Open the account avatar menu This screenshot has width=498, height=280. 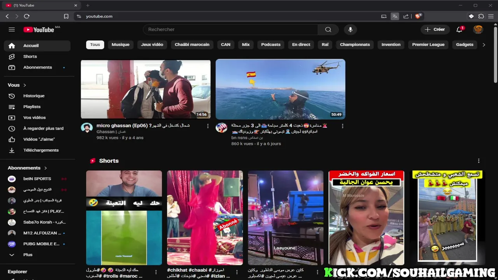pyautogui.click(x=478, y=30)
